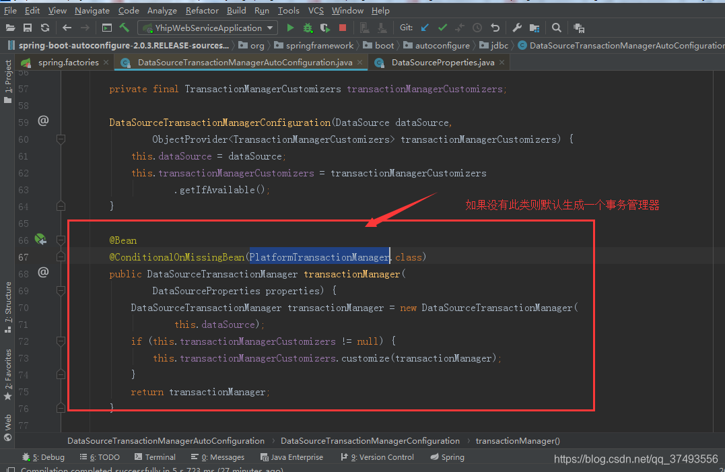Build project with the green hammer icon

[x=125, y=28]
